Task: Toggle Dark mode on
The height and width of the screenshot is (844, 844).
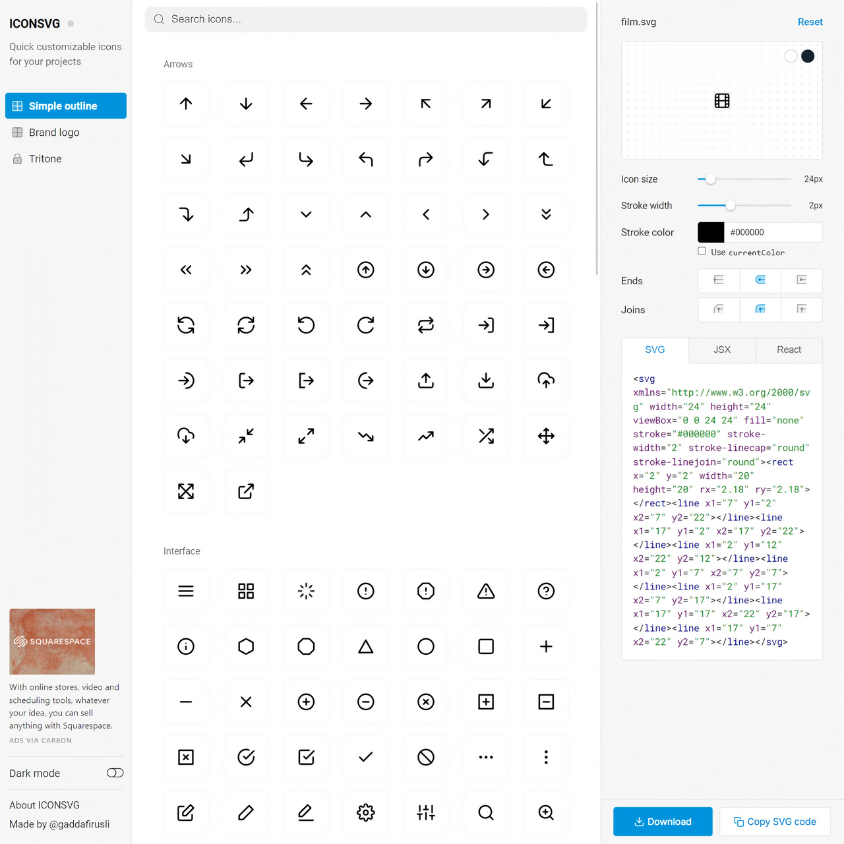Action: (115, 773)
